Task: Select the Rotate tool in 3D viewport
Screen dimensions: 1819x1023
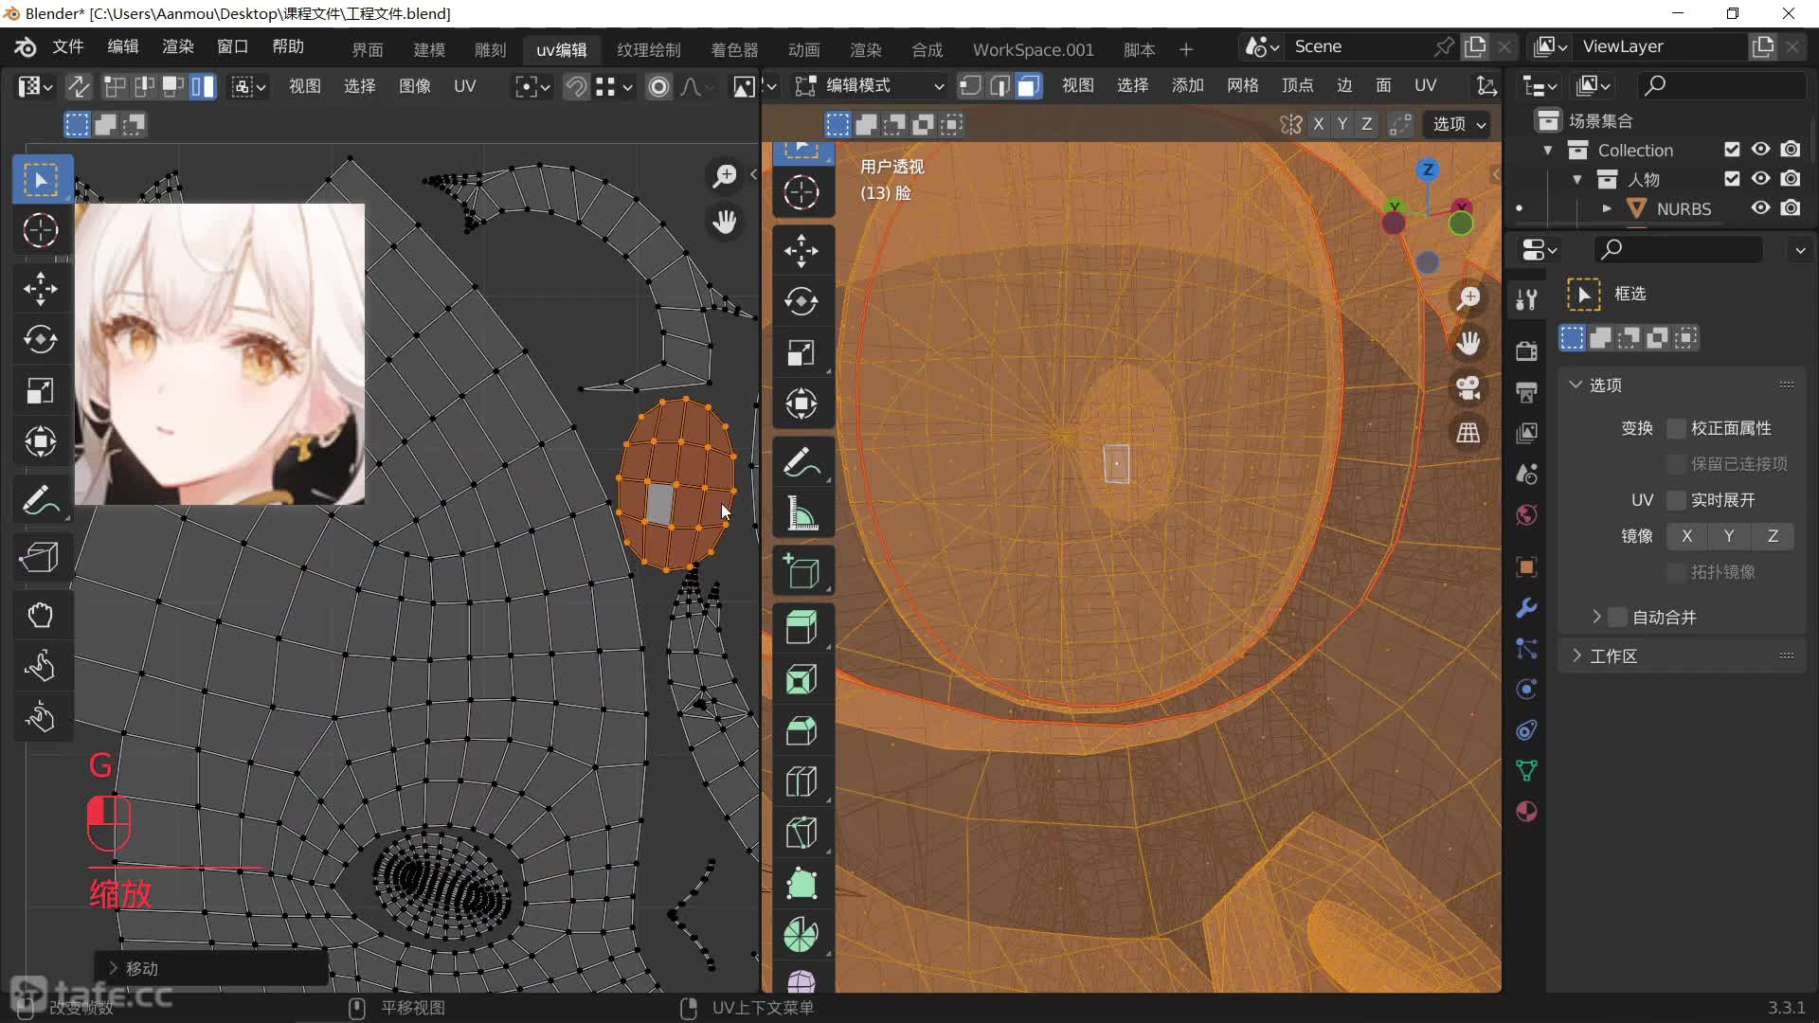Action: (801, 302)
